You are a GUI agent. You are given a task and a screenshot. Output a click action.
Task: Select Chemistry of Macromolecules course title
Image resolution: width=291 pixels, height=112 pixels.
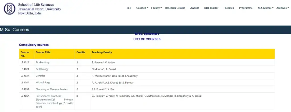pyautogui.click(x=52, y=89)
